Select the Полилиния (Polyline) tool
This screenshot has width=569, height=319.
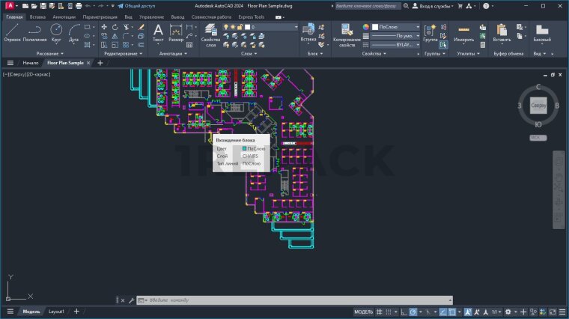(x=34, y=33)
